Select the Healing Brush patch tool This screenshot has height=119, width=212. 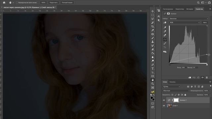click(x=152, y=34)
